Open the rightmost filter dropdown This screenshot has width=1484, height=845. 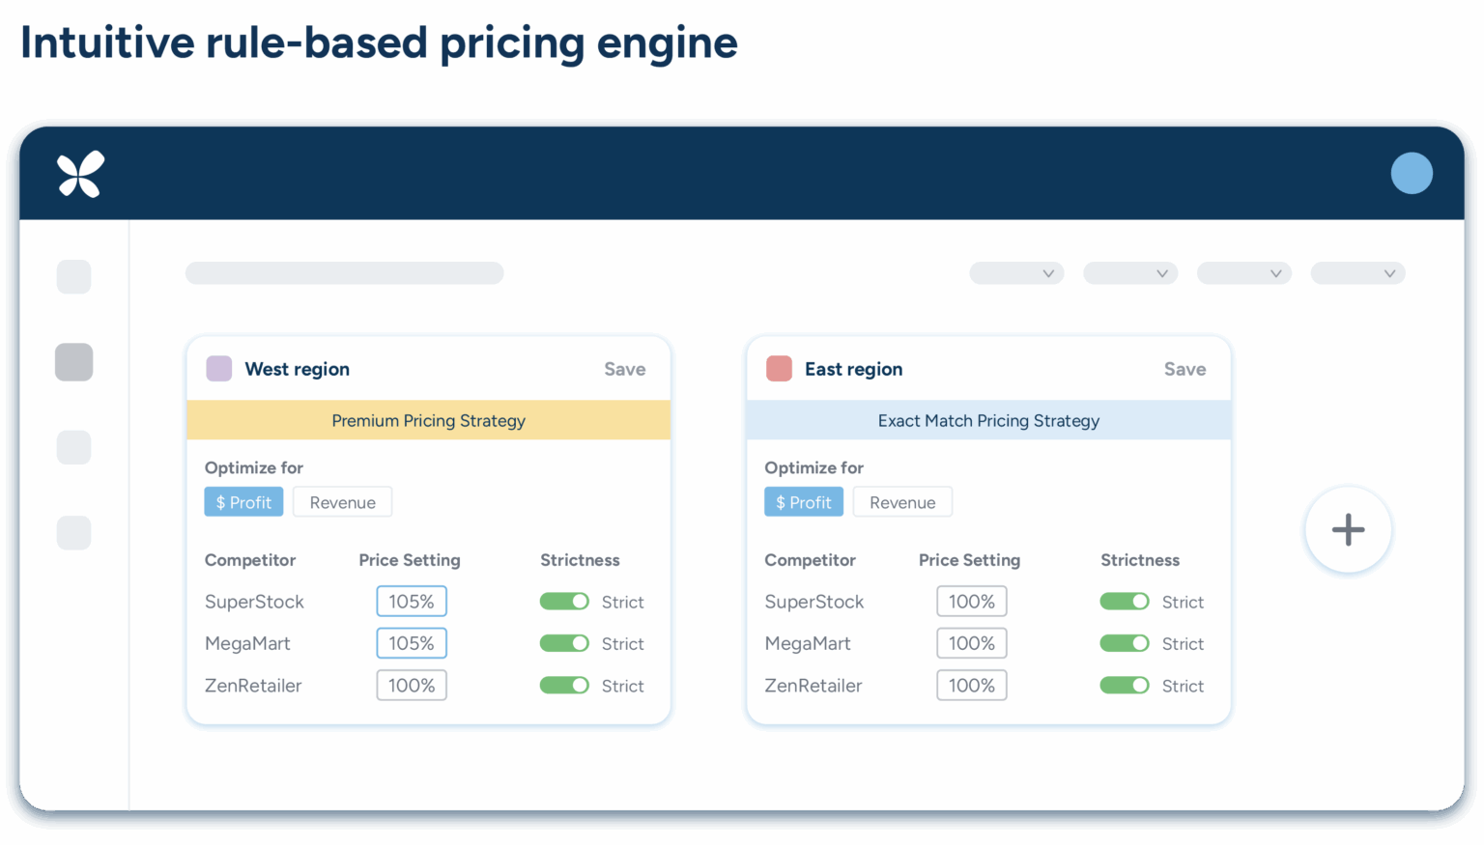(x=1357, y=273)
